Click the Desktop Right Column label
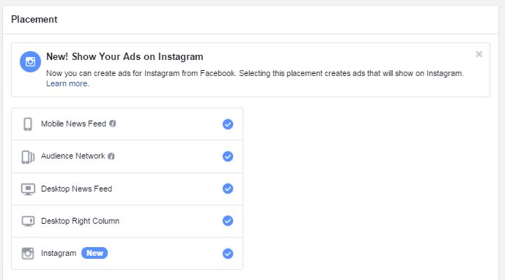This screenshot has width=505, height=280. point(80,221)
